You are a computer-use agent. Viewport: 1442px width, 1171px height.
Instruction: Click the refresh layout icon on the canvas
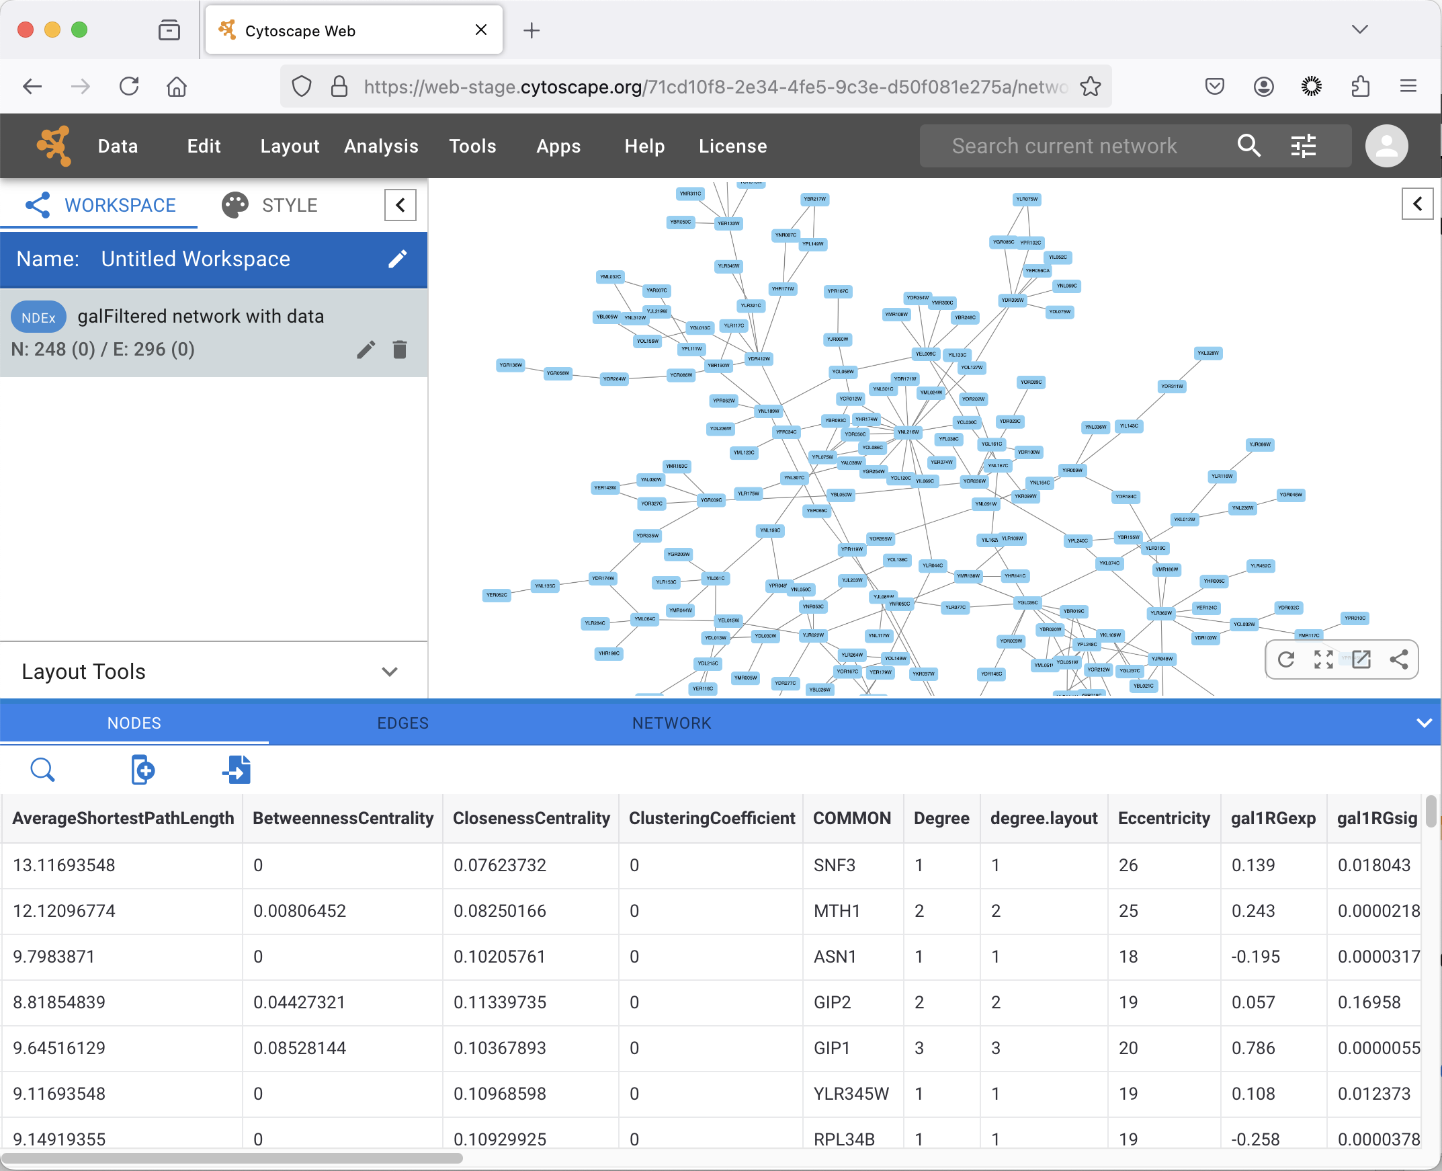[1286, 659]
